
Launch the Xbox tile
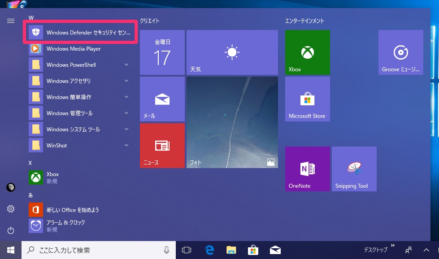pos(308,52)
